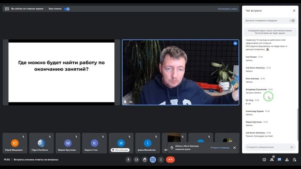Click the active screen share button
The image size is (301, 169).
click(153, 160)
